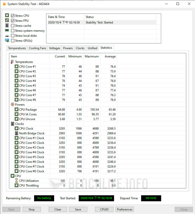Open Preferences dialog
195x214 pixels.
[x=125, y=210]
